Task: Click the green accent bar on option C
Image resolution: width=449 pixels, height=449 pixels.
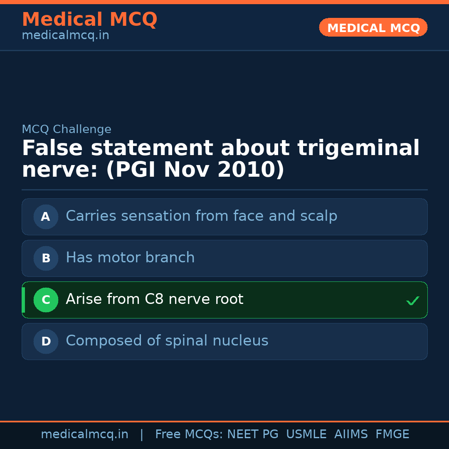Action: (23, 300)
